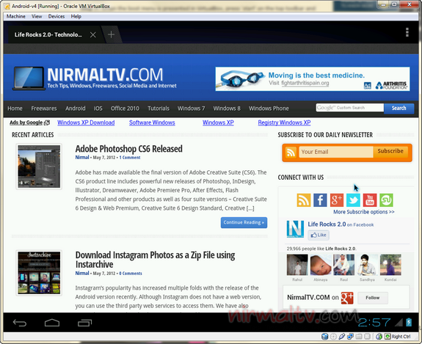Image resolution: width=422 pixels, height=344 pixels.
Task: Open the iOS nav section
Action: [98, 109]
